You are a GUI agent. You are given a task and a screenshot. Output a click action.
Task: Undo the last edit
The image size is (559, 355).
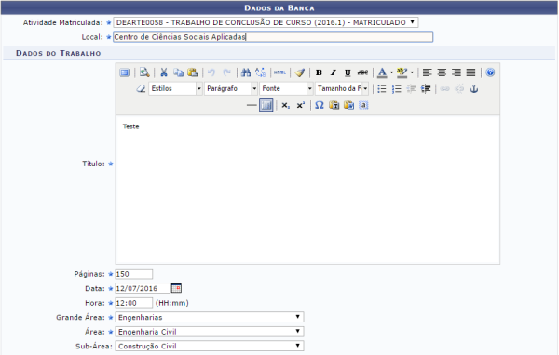[211, 72]
